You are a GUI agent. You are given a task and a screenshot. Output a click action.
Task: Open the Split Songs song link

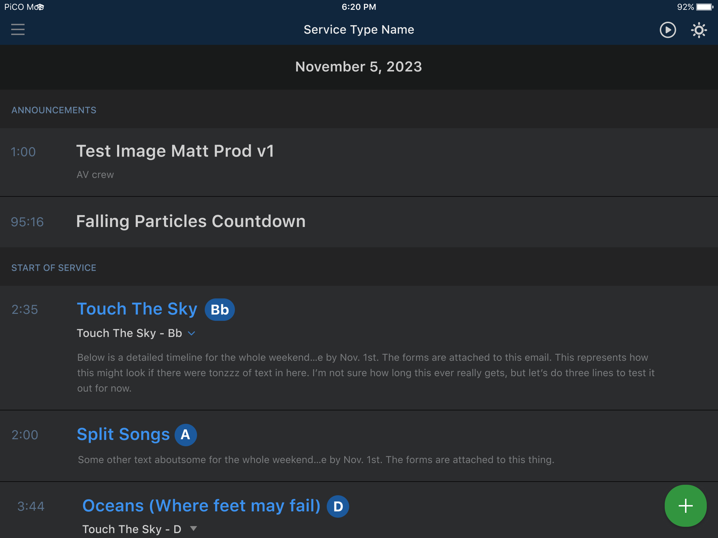tap(123, 434)
